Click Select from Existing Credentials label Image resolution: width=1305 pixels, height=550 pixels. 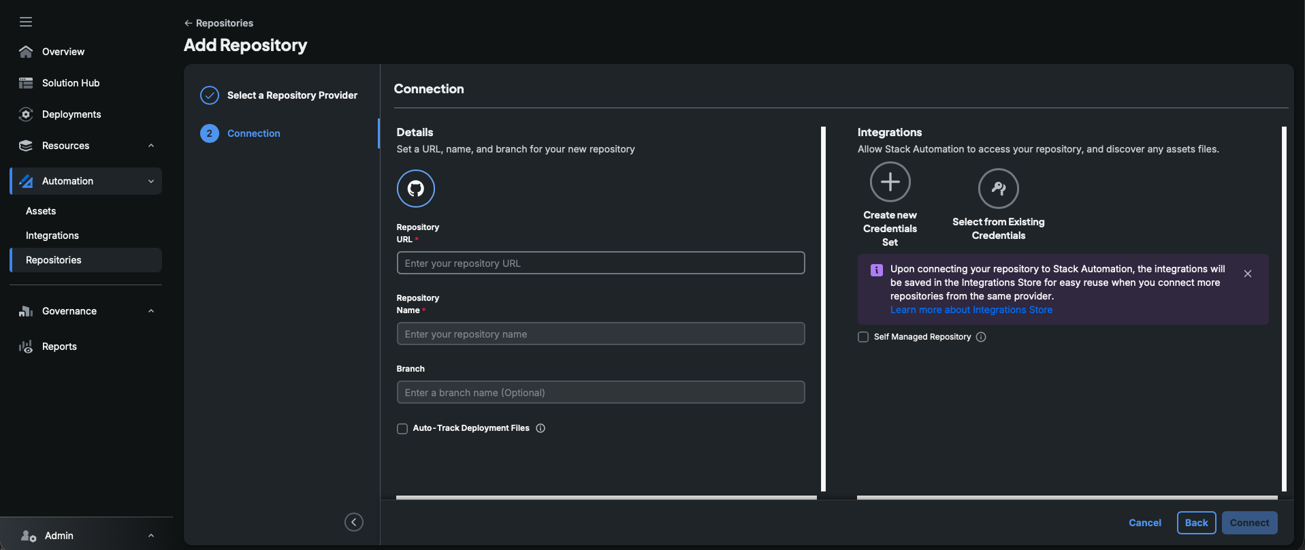click(x=998, y=229)
